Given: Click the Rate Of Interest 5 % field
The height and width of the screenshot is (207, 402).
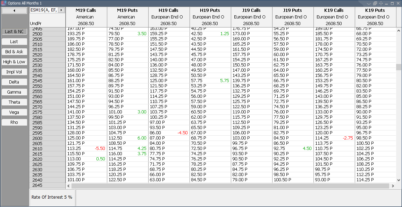Looking at the screenshot, I should (x=52, y=197).
